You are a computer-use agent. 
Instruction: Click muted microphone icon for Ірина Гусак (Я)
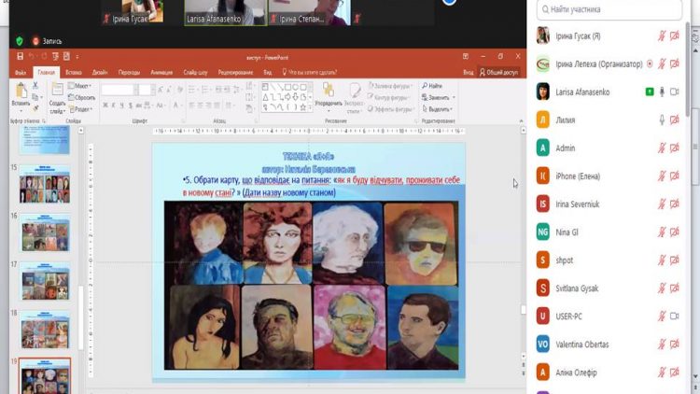662,35
